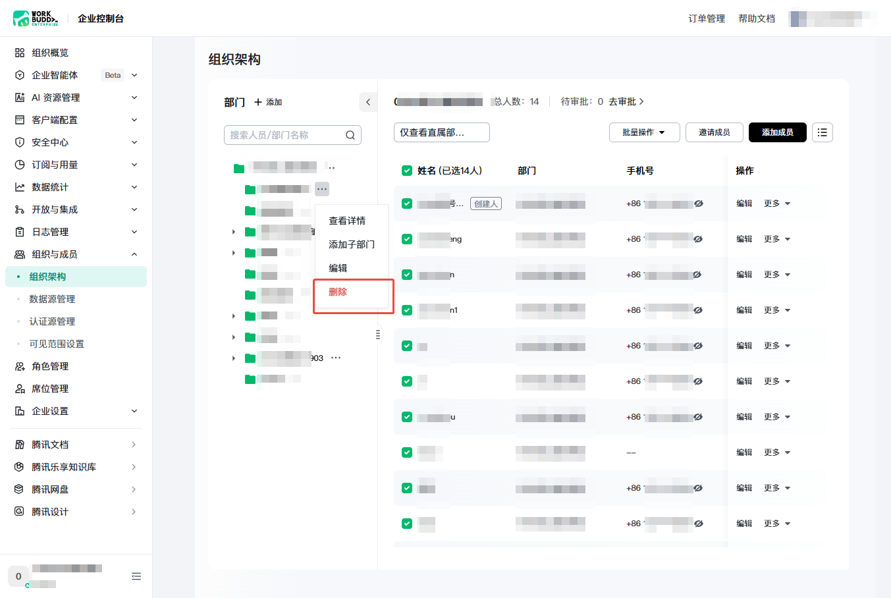Image resolution: width=891 pixels, height=598 pixels.
Task: Reveal phone number for the creator row
Action: [x=699, y=204]
